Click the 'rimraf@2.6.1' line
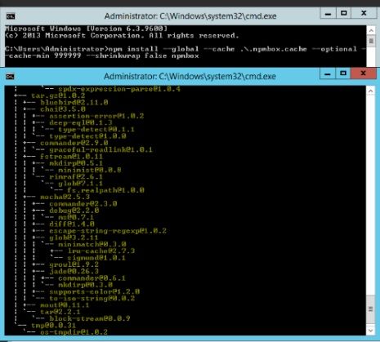The width and height of the screenshot is (380, 342). click(76, 177)
